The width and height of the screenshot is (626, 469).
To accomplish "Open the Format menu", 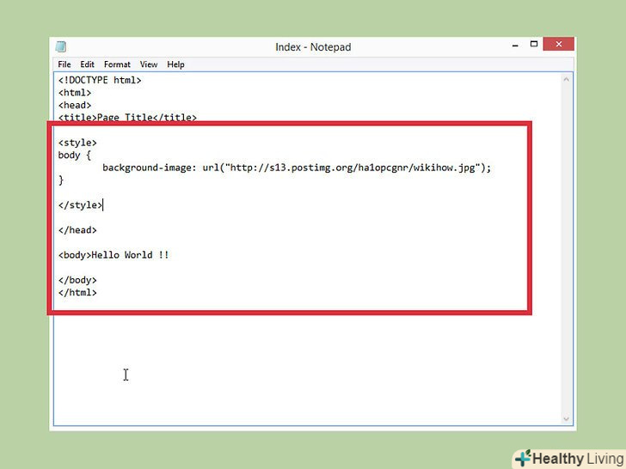I will coord(117,64).
